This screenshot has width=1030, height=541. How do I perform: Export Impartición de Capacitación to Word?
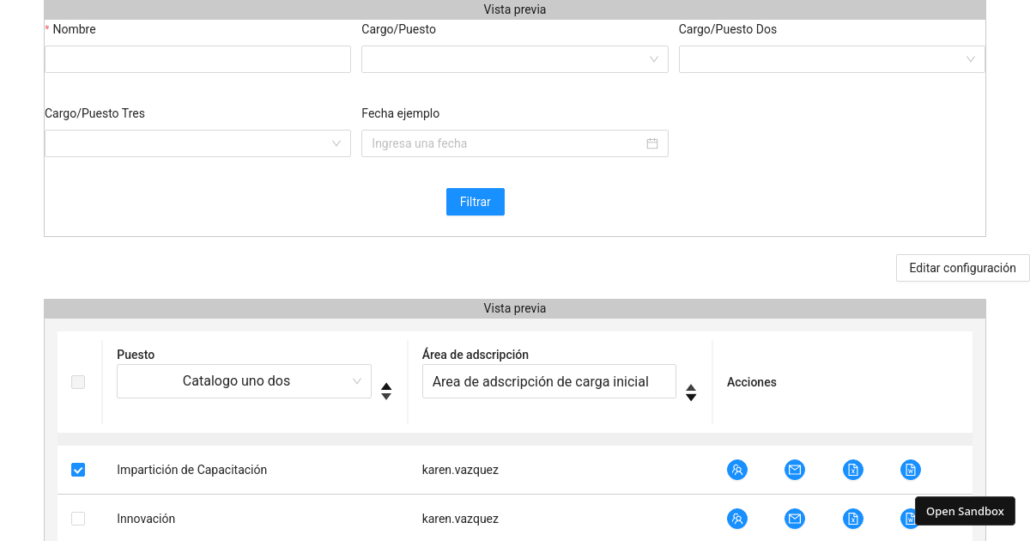[x=910, y=470]
